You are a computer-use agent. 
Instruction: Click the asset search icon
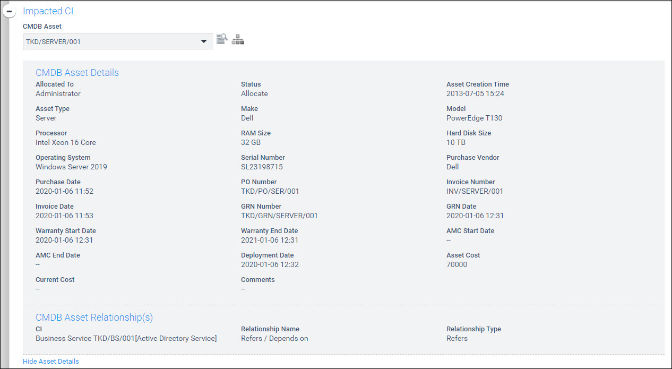pos(222,39)
